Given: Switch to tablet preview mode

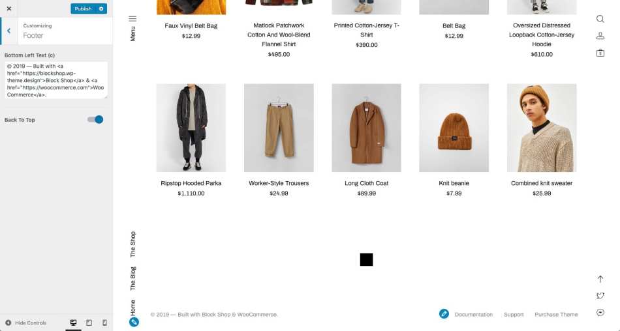Looking at the screenshot, I should point(89,323).
